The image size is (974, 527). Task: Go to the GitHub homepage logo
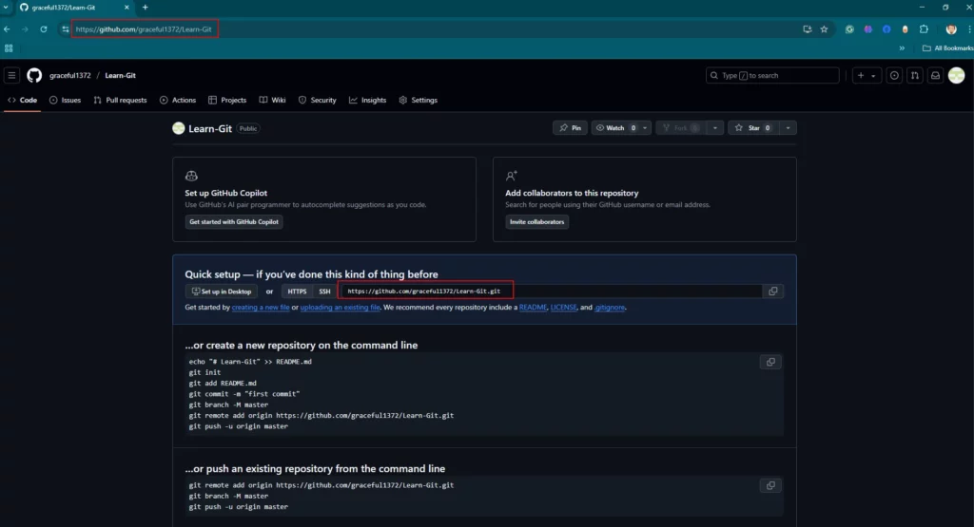[34, 76]
